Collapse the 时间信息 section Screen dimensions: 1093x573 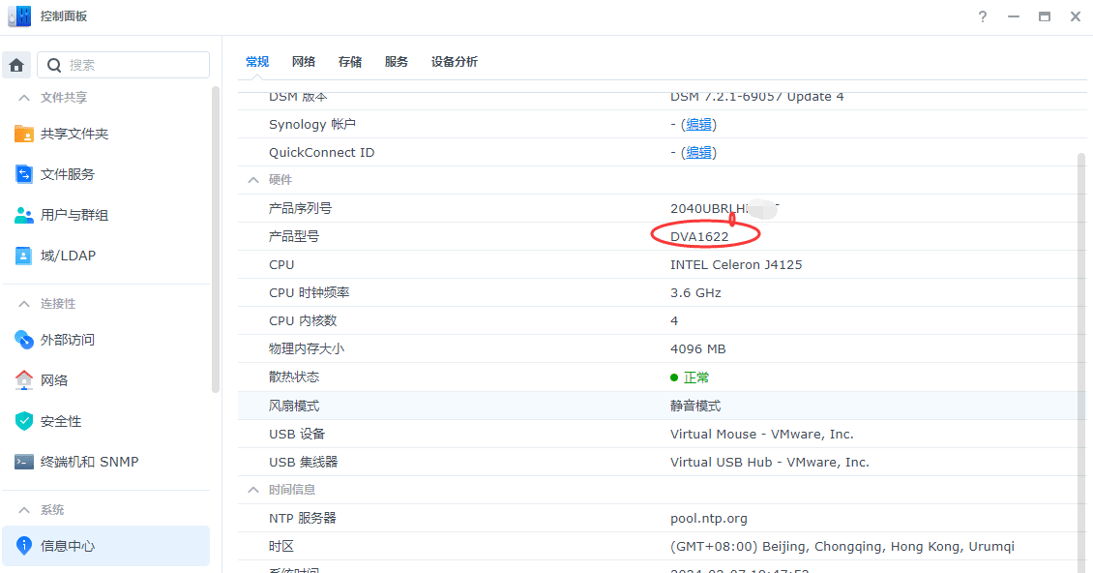pos(252,489)
